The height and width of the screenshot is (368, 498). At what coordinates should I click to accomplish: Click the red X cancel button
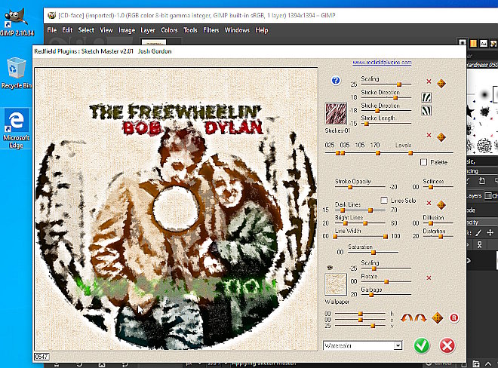(447, 345)
